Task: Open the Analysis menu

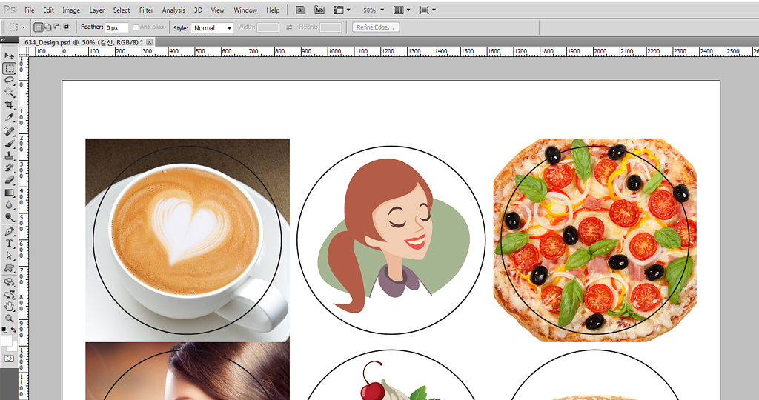Action: 173,10
